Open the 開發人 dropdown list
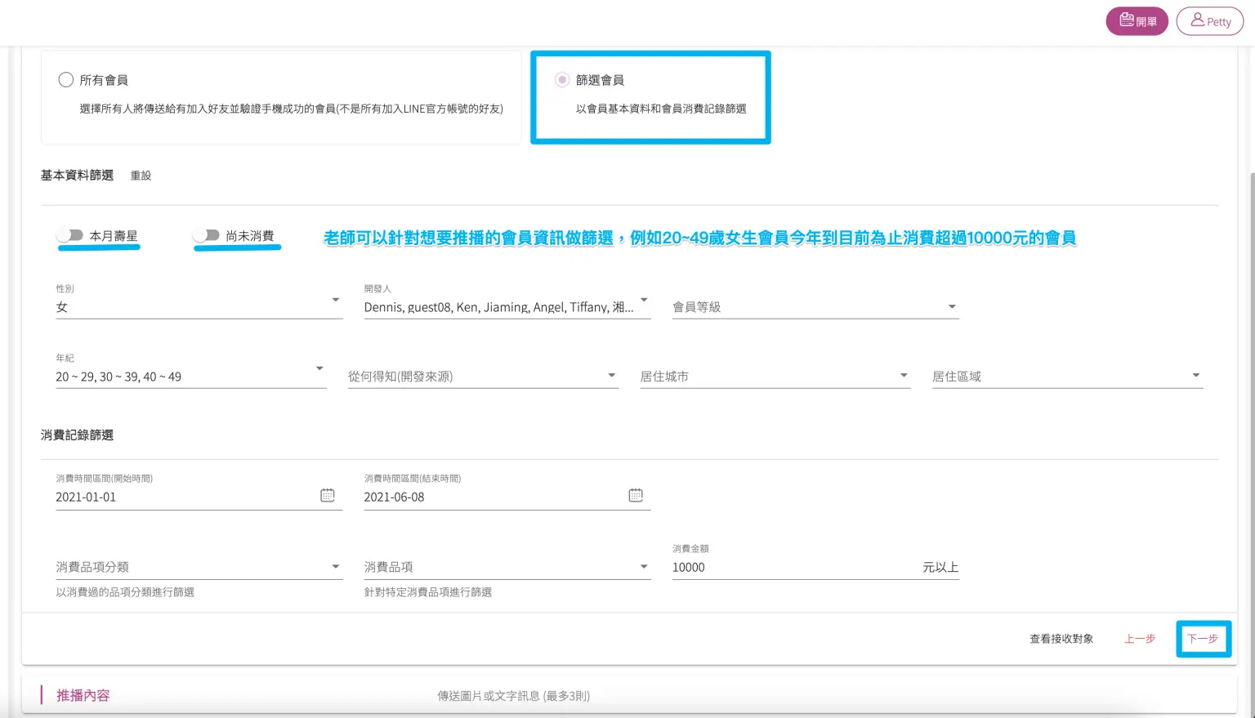Screen dimensions: 1255x718 (507, 307)
